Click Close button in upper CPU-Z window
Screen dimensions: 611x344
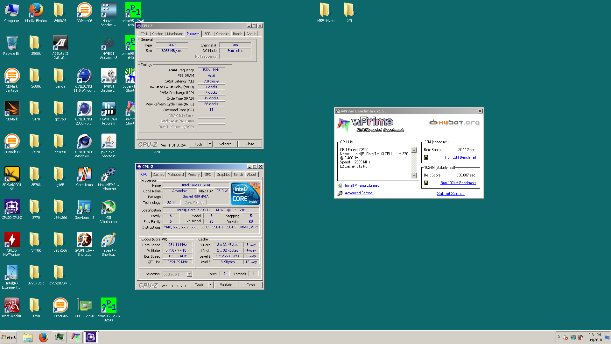point(250,144)
